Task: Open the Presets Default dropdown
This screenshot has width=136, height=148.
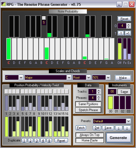Action: point(128,121)
